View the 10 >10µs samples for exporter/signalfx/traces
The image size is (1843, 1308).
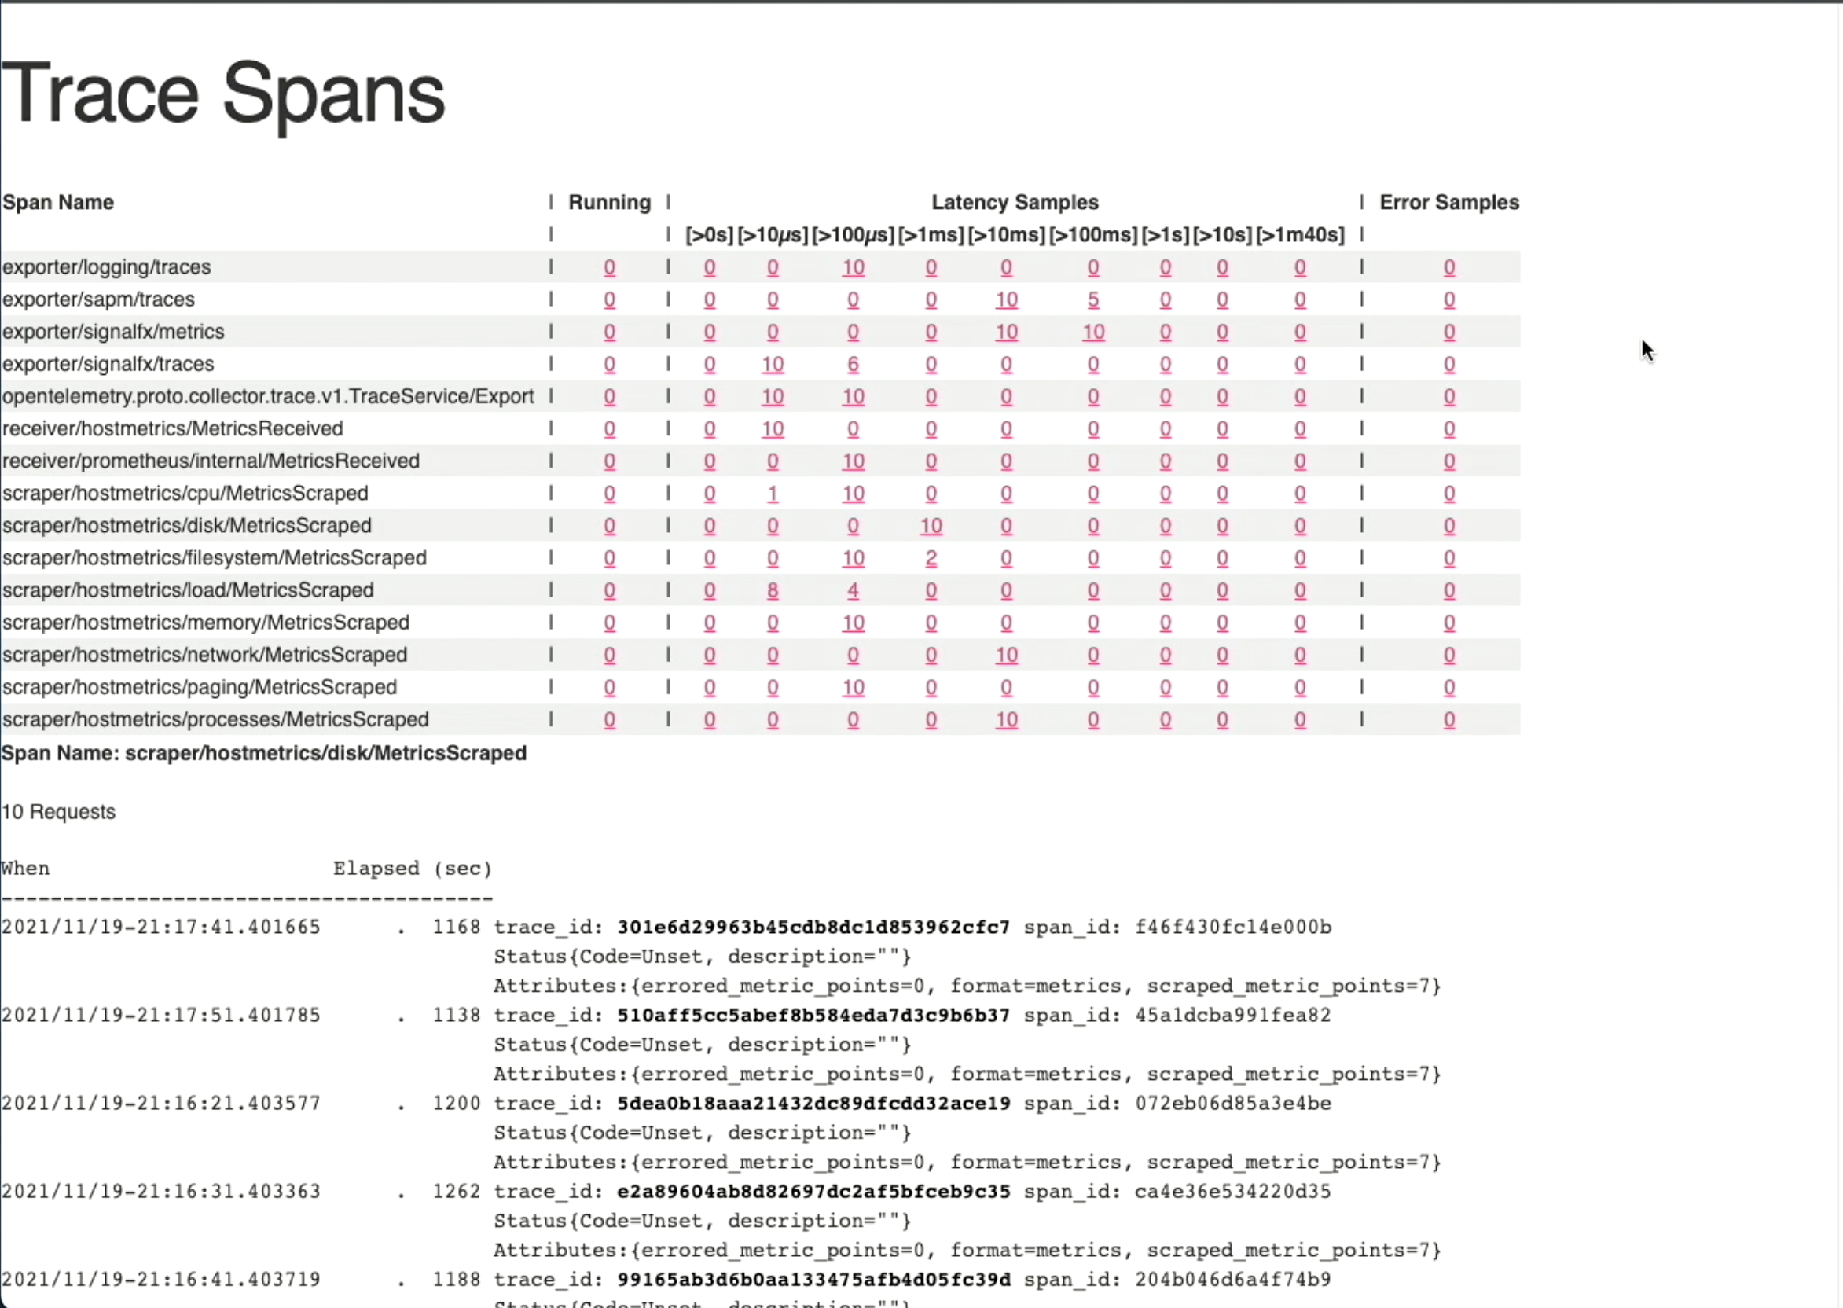coord(773,363)
